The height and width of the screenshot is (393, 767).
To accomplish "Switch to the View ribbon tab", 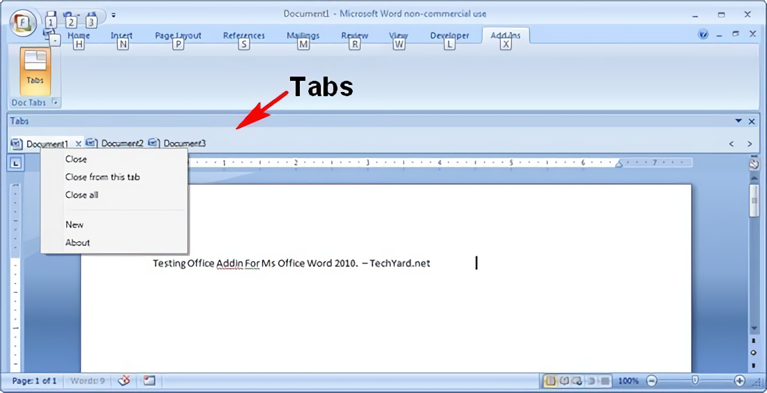I will tap(399, 36).
